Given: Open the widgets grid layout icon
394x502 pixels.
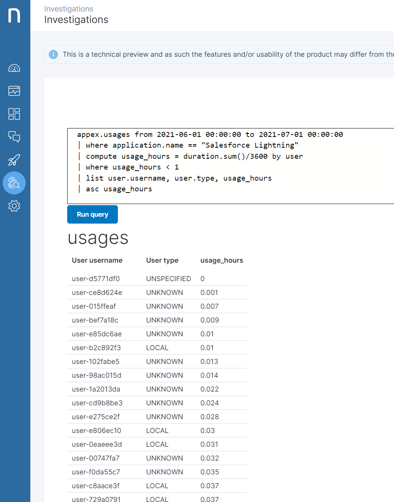Looking at the screenshot, I should pos(14,114).
